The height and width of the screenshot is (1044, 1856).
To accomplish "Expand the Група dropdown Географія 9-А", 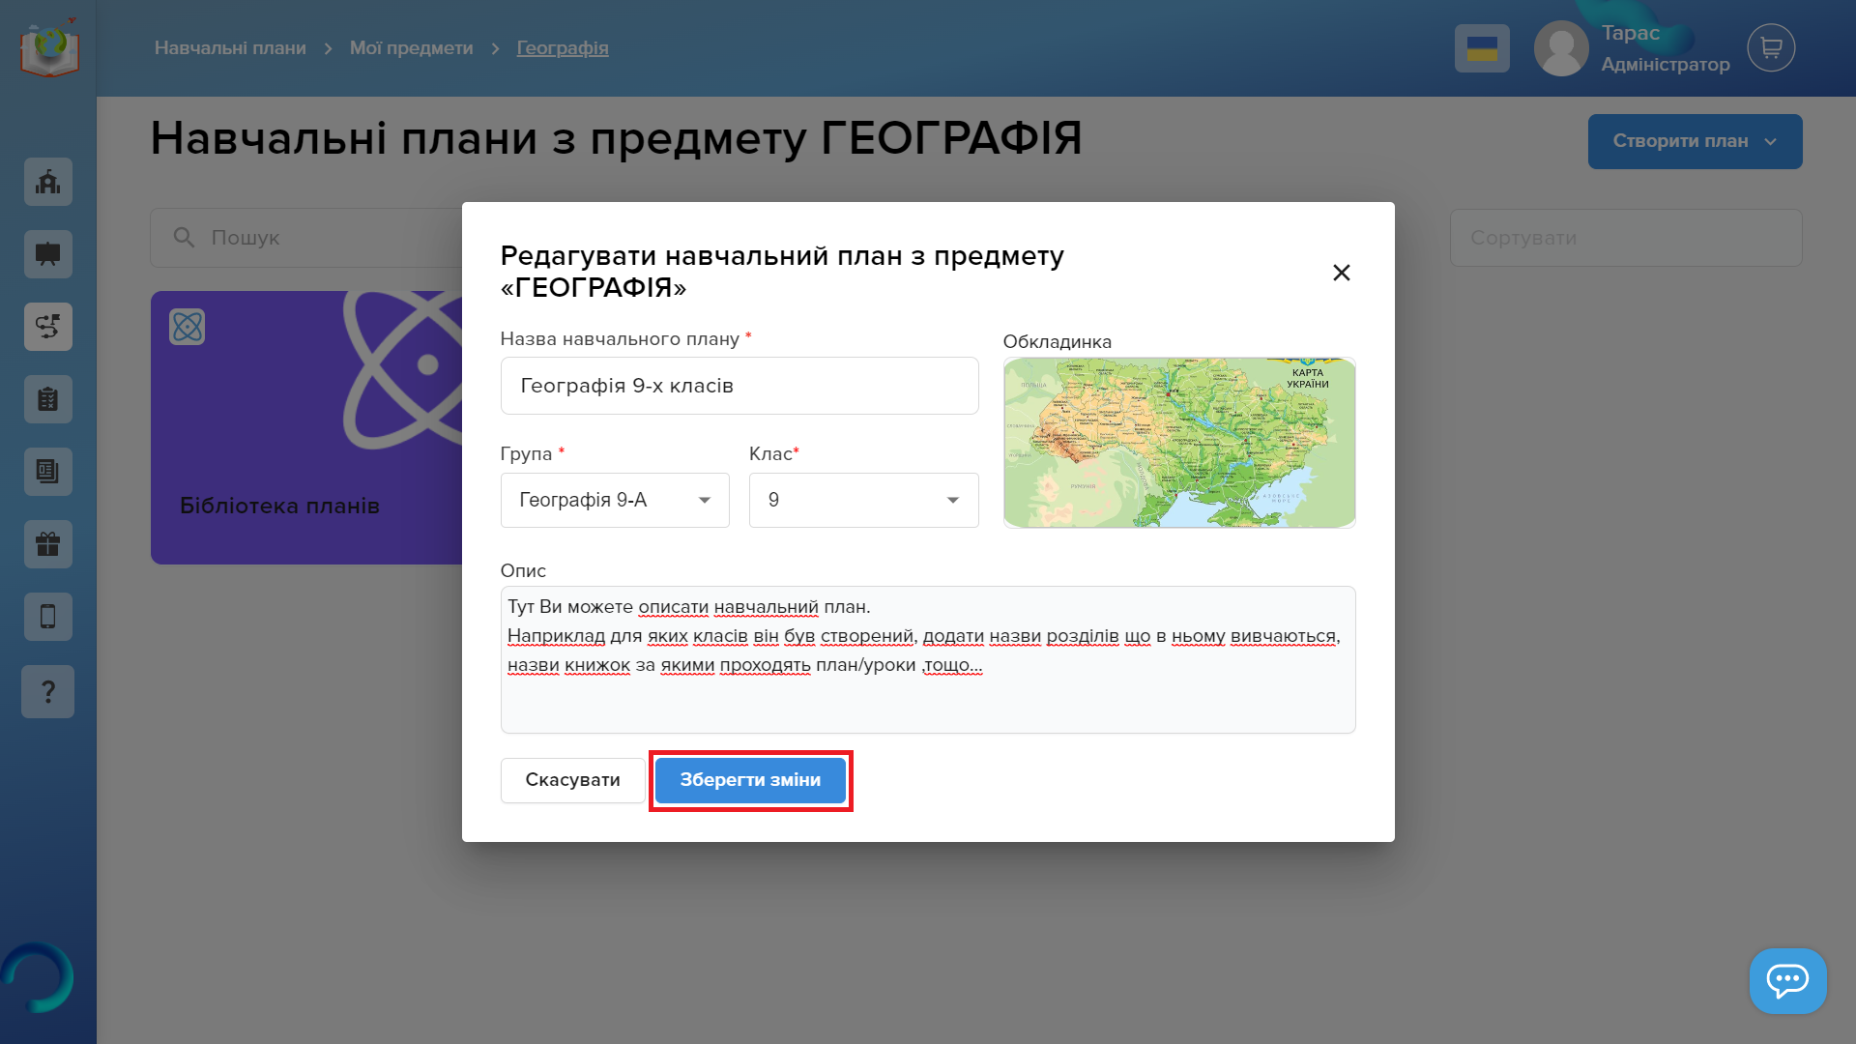I will [615, 500].
